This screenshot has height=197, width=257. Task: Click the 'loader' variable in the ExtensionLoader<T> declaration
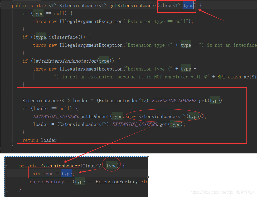(80, 101)
